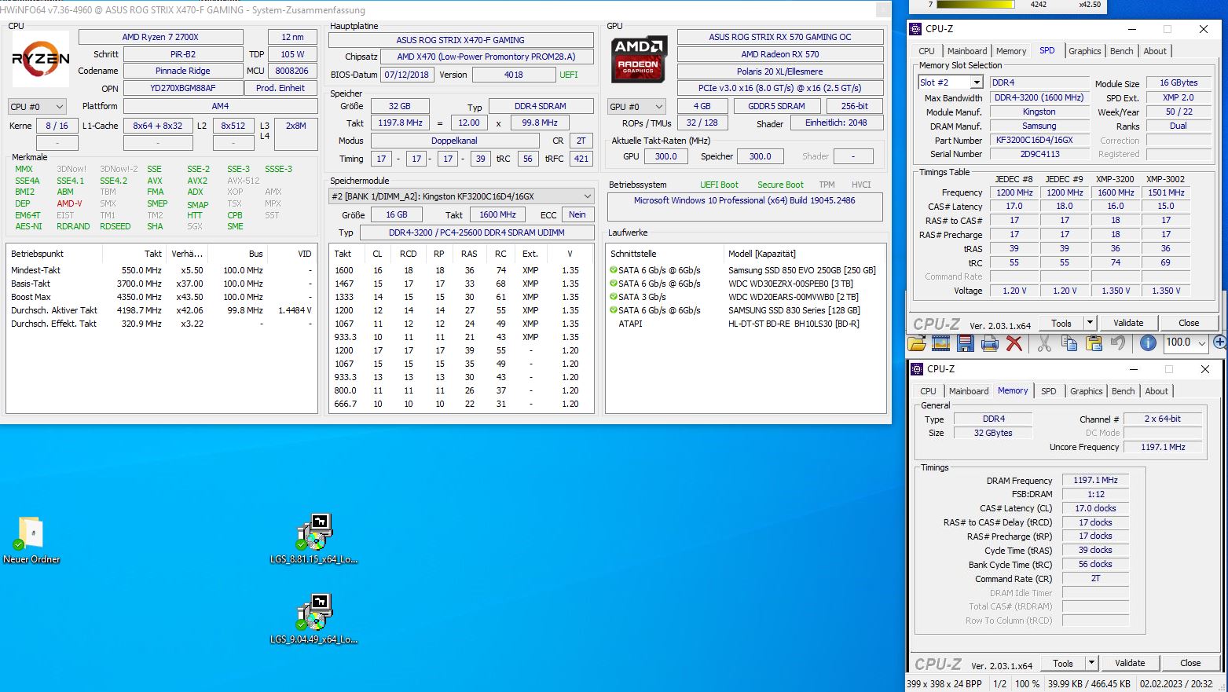Switch to Memory tab in CPU-Z SPD window
Screen dimensions: 1228x692
tap(1011, 51)
